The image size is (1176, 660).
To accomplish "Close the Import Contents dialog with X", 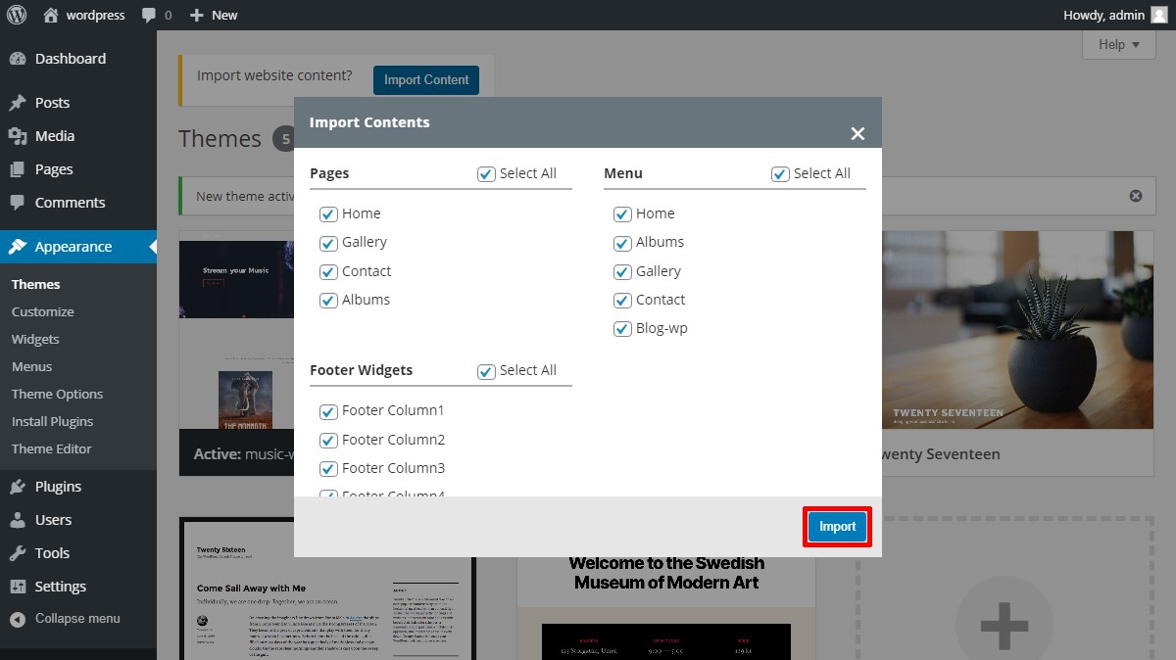I will 857,133.
